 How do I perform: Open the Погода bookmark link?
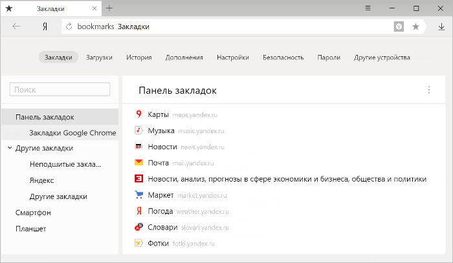160,211
